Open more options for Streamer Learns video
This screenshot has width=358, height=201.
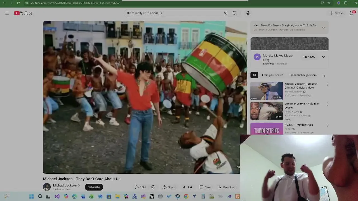coord(327,104)
